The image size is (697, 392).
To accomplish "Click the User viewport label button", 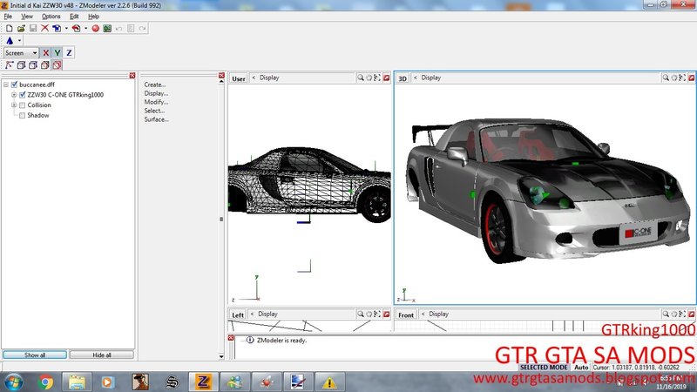I will [238, 78].
